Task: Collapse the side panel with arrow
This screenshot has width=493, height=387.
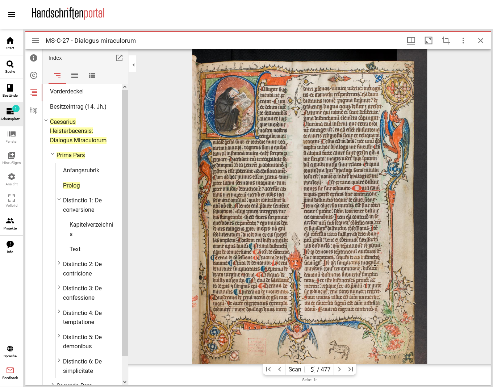Action: (133, 65)
